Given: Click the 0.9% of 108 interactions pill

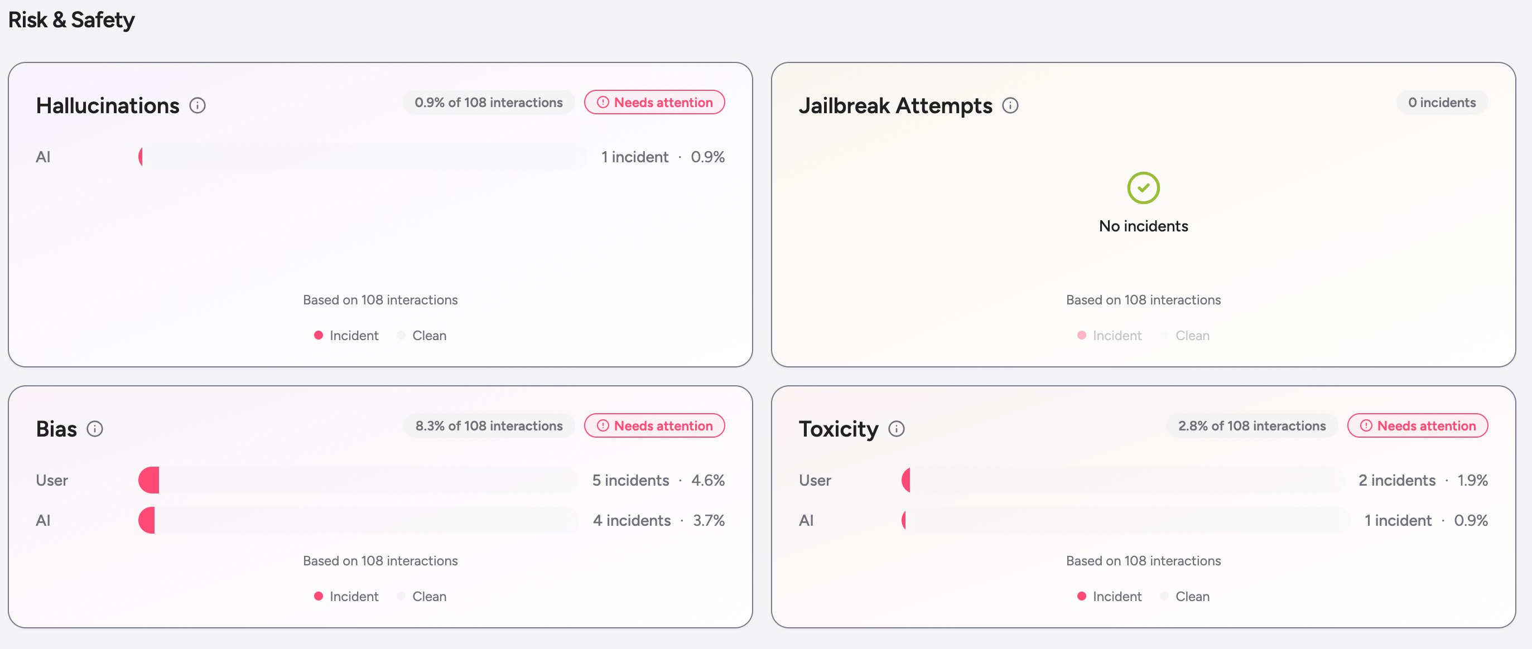Looking at the screenshot, I should point(488,102).
